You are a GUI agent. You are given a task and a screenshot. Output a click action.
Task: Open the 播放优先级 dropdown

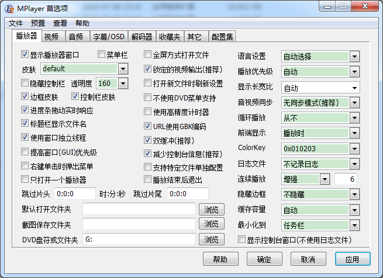[x=355, y=72]
